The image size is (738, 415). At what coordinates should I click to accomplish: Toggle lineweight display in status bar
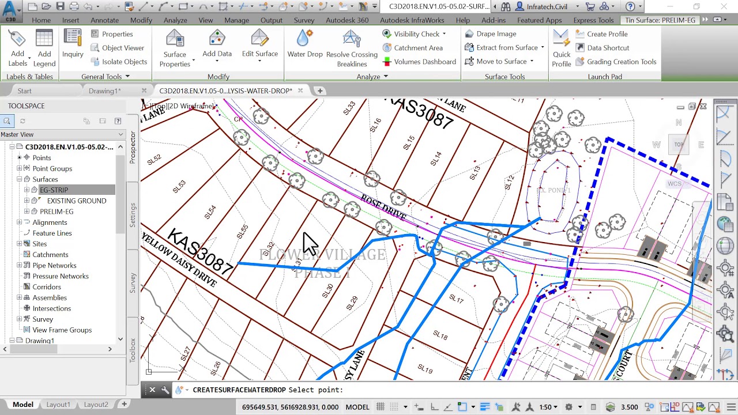click(485, 407)
